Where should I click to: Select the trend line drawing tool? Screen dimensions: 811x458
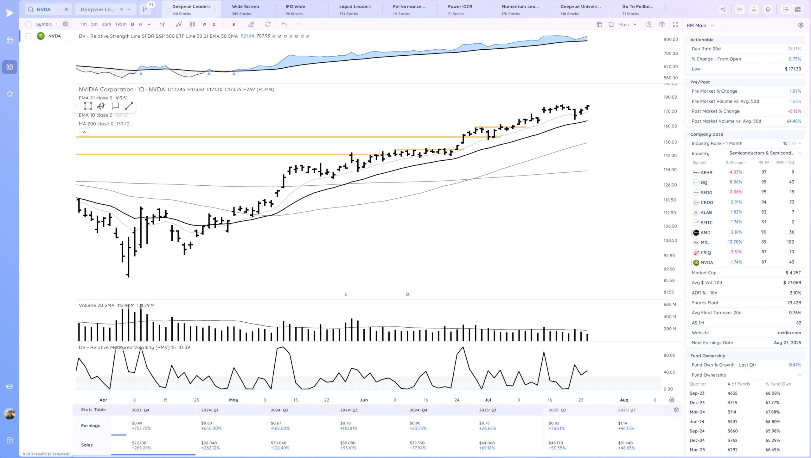point(129,106)
